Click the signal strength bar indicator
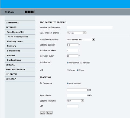This screenshot has width=130, height=118. click(30, 12)
